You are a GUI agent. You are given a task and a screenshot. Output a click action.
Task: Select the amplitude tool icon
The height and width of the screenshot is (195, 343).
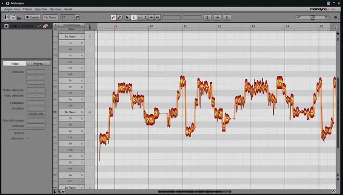[x=146, y=17]
